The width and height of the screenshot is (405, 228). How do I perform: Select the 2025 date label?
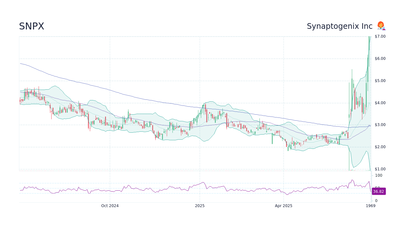199,206
